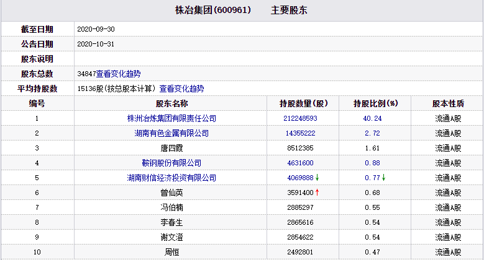Select shareholder name 冯伯楠
This screenshot has height=260, width=484.
coord(171,207)
